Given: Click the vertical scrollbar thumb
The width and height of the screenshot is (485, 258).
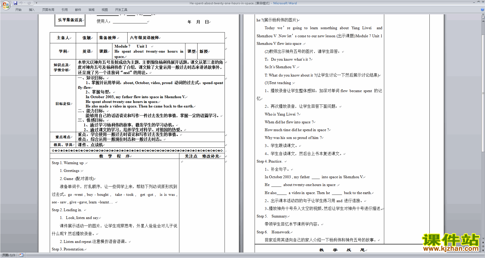Looking at the screenshot, I should point(483,93).
